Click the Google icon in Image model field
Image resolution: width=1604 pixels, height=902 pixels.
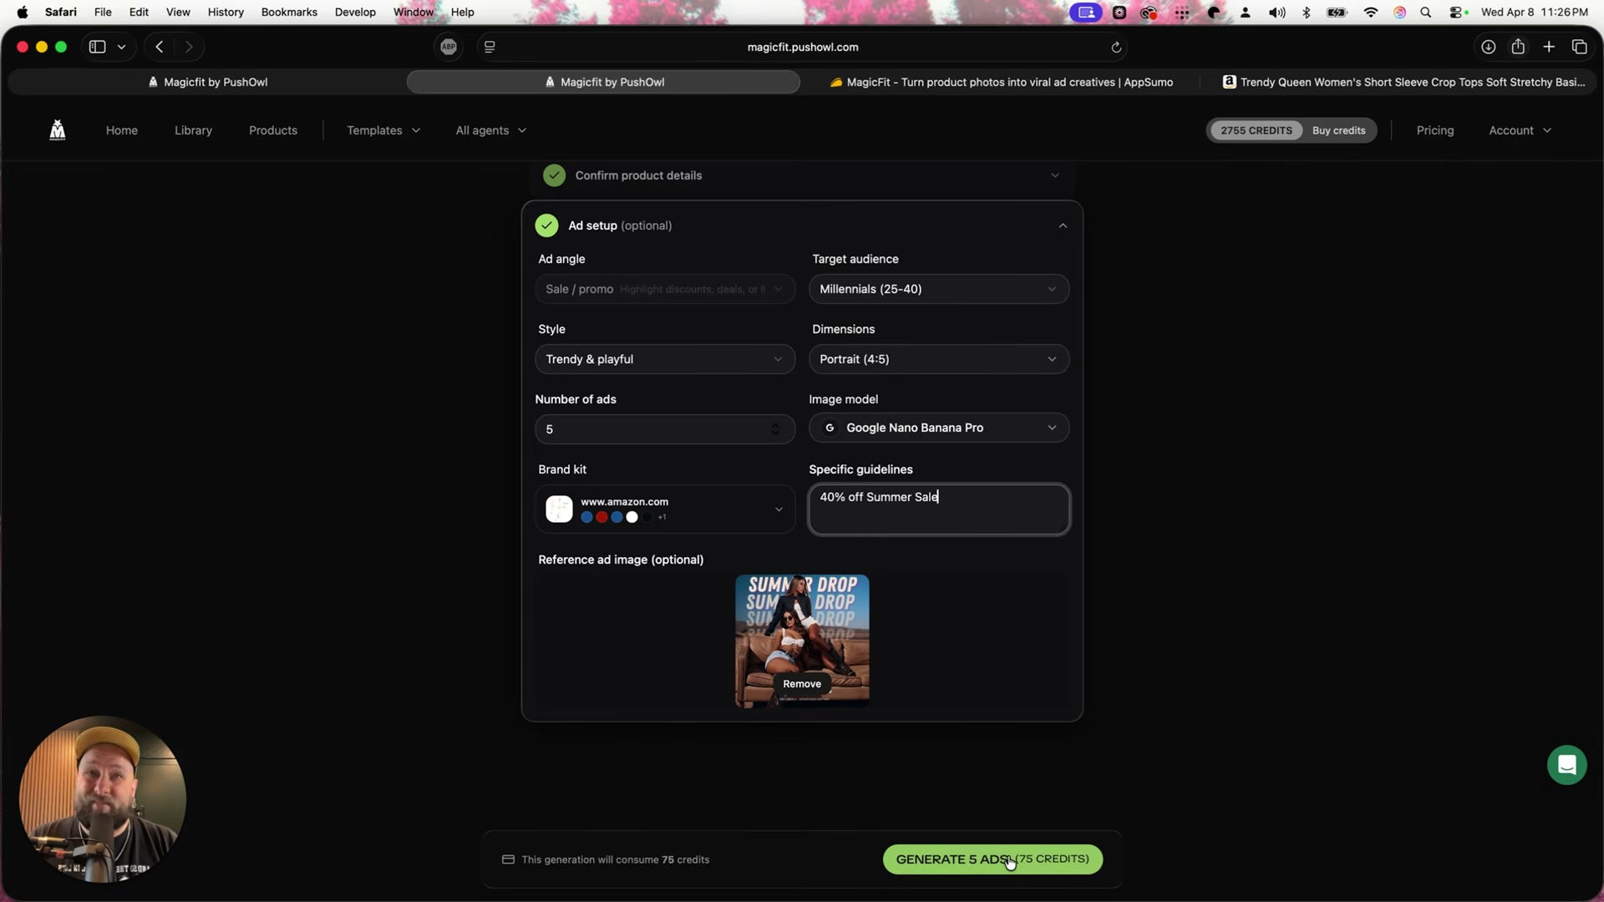(x=830, y=428)
